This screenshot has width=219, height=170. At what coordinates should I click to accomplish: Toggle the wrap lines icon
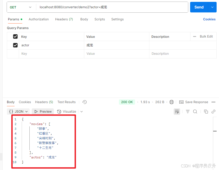coord(177,112)
